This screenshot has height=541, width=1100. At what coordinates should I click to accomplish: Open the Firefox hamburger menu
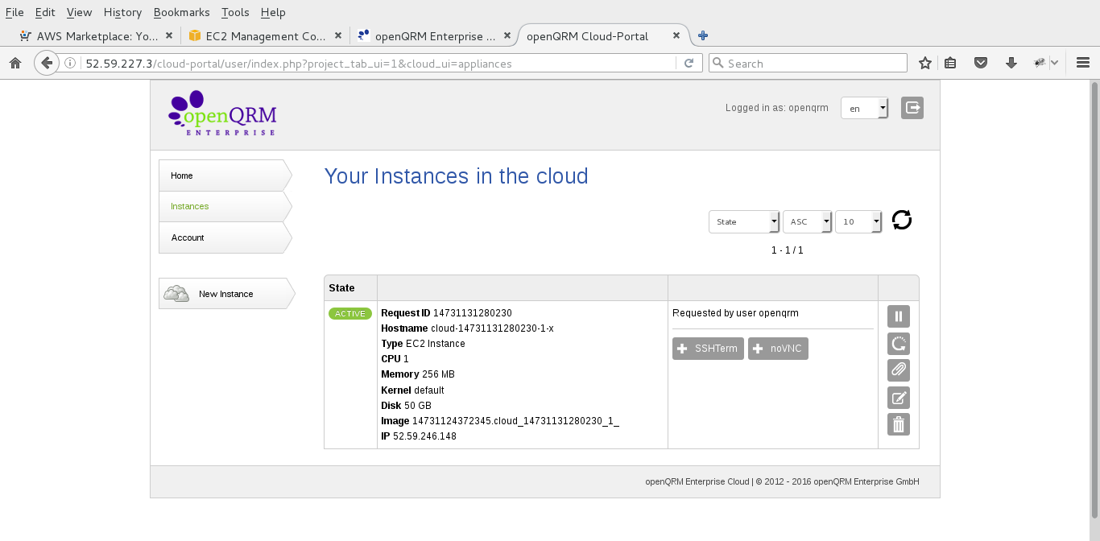click(x=1083, y=63)
